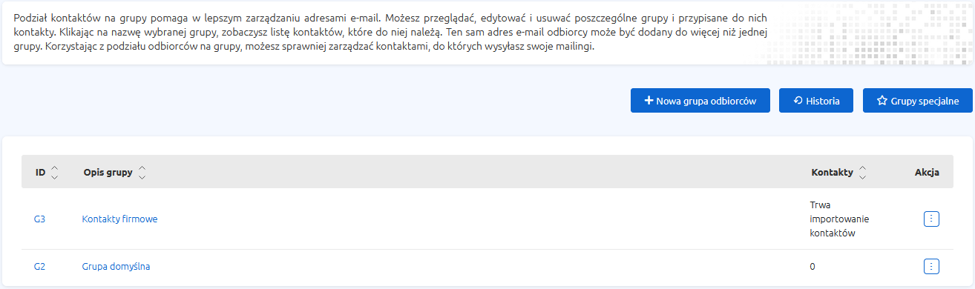Sort Kontakty column descending with down chevron
This screenshot has width=975, height=289.
tap(862, 176)
